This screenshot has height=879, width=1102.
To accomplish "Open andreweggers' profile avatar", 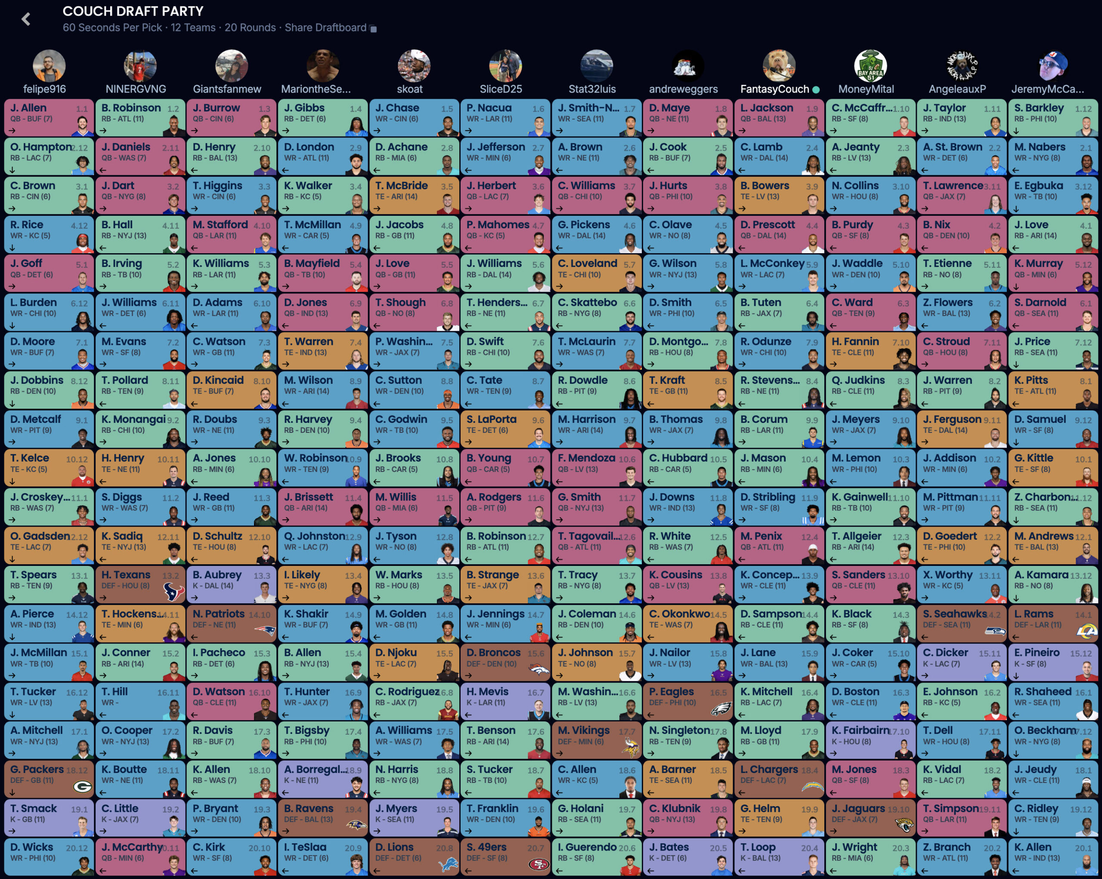I will click(688, 66).
